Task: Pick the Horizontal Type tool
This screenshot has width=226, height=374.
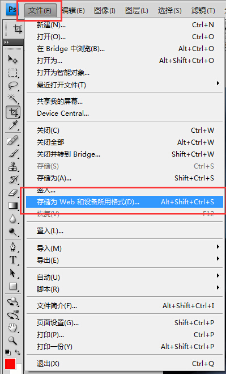Action: click(x=13, y=259)
